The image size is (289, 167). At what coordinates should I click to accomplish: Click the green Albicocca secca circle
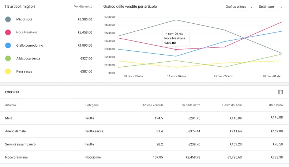[x=8, y=58]
